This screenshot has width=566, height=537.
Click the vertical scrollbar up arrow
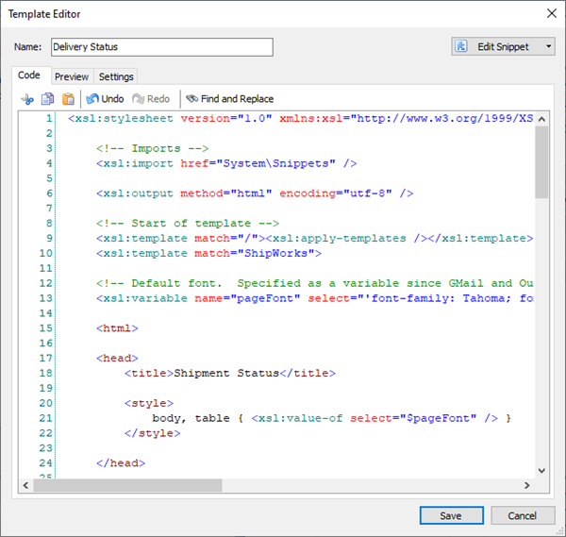(541, 119)
